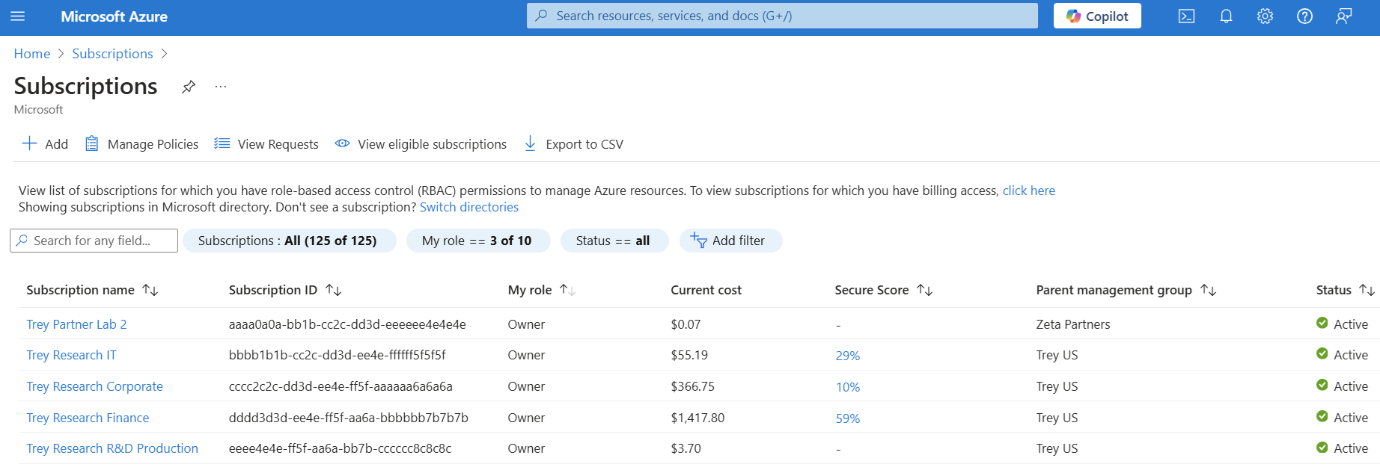Open the hamburger portal menu
The image size is (1380, 467).
[x=18, y=16]
